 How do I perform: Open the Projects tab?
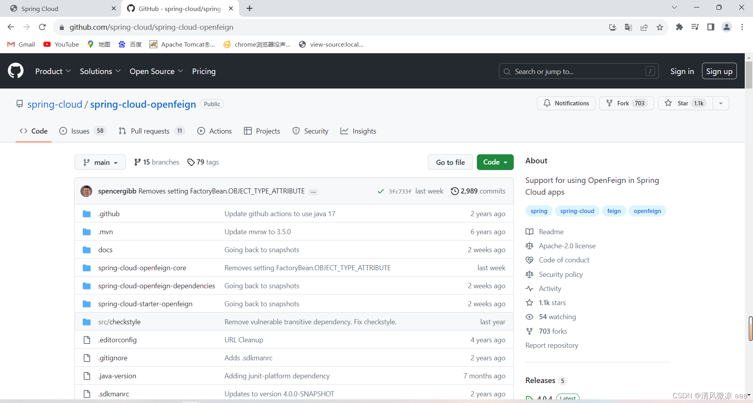(x=262, y=131)
